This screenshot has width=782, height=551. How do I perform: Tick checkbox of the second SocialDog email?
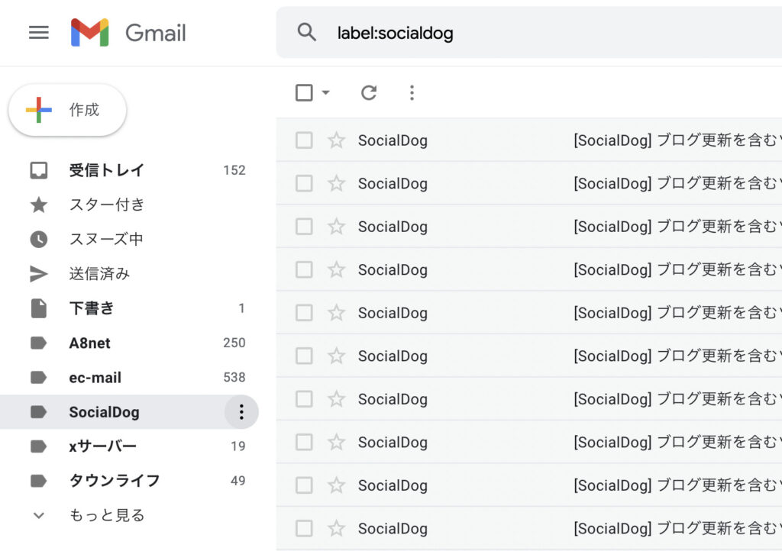coord(304,183)
